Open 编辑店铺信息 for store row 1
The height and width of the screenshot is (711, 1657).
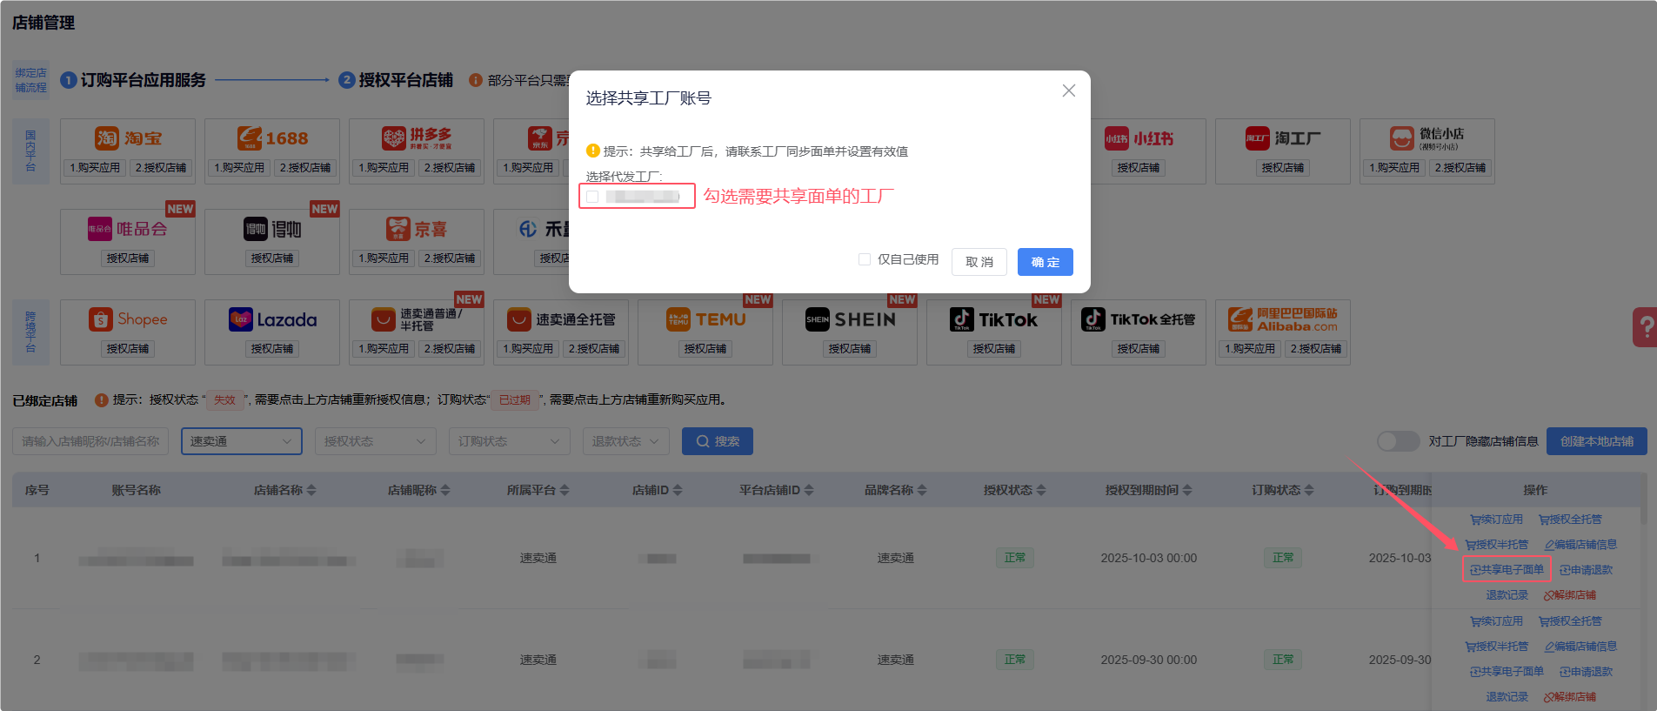[1580, 545]
